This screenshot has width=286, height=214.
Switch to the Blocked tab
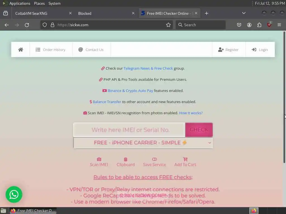point(104,13)
